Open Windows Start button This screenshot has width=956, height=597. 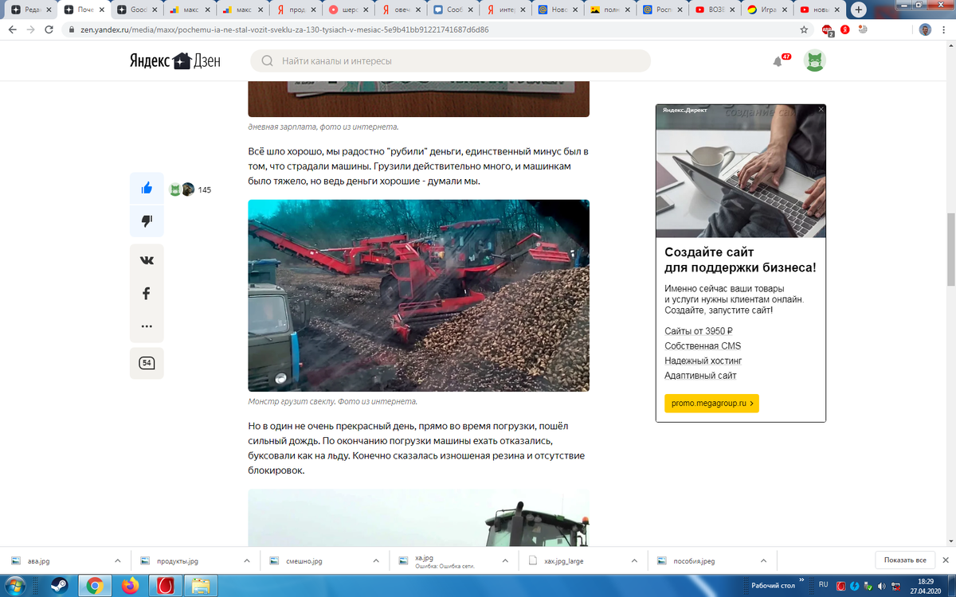[x=15, y=586]
